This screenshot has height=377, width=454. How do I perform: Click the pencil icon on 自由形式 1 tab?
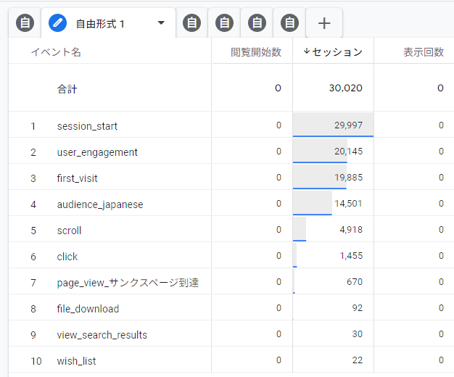(x=57, y=23)
